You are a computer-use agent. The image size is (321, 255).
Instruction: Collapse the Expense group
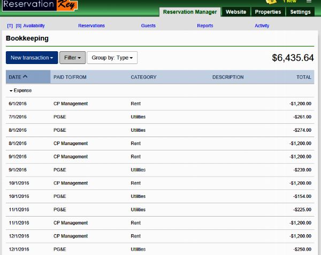tap(11, 91)
